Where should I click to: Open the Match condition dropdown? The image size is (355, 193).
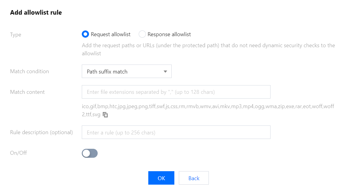pos(126,71)
